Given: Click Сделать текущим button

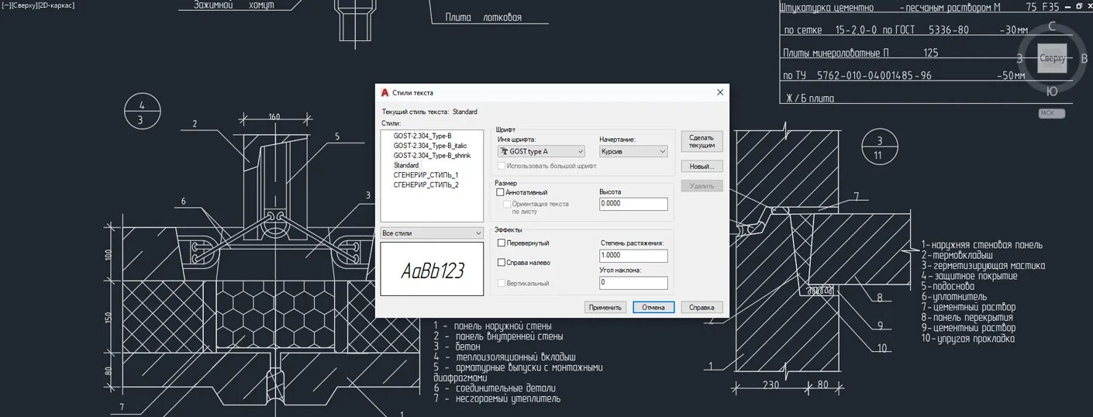Looking at the screenshot, I should pos(702,141).
